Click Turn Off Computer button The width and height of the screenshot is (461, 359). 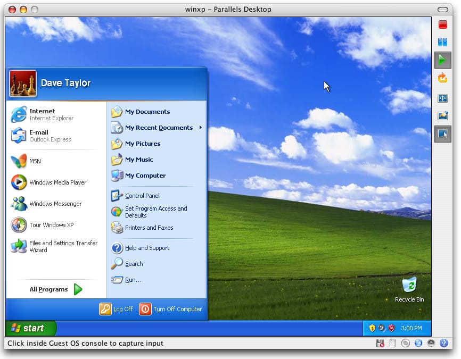[170, 309]
